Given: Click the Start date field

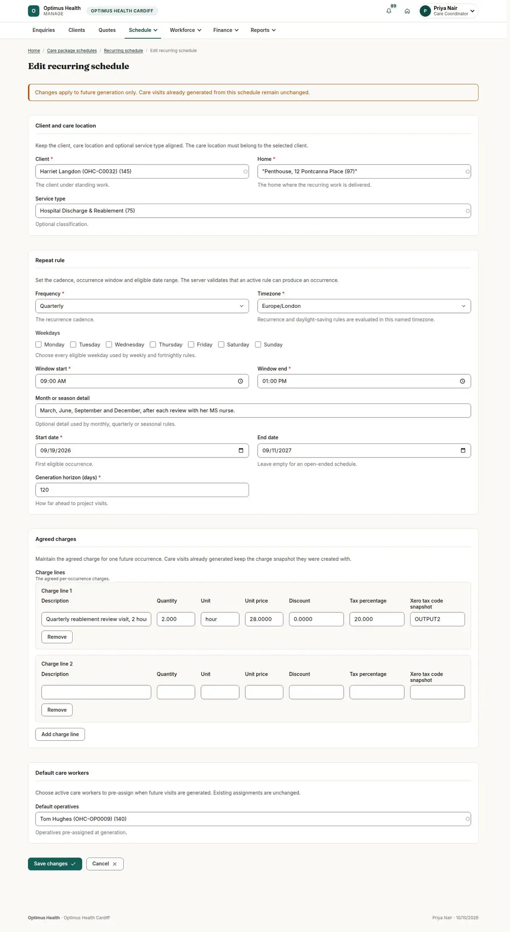Looking at the screenshot, I should [142, 451].
